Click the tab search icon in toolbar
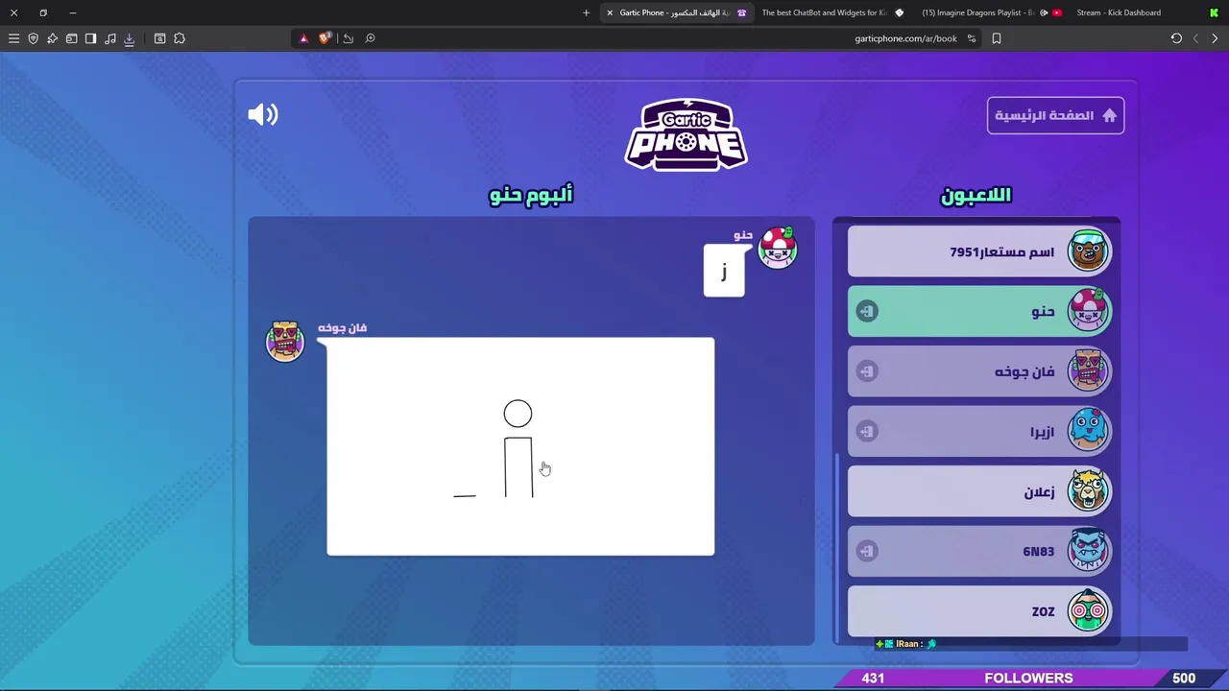The height and width of the screenshot is (691, 1229). click(x=159, y=38)
